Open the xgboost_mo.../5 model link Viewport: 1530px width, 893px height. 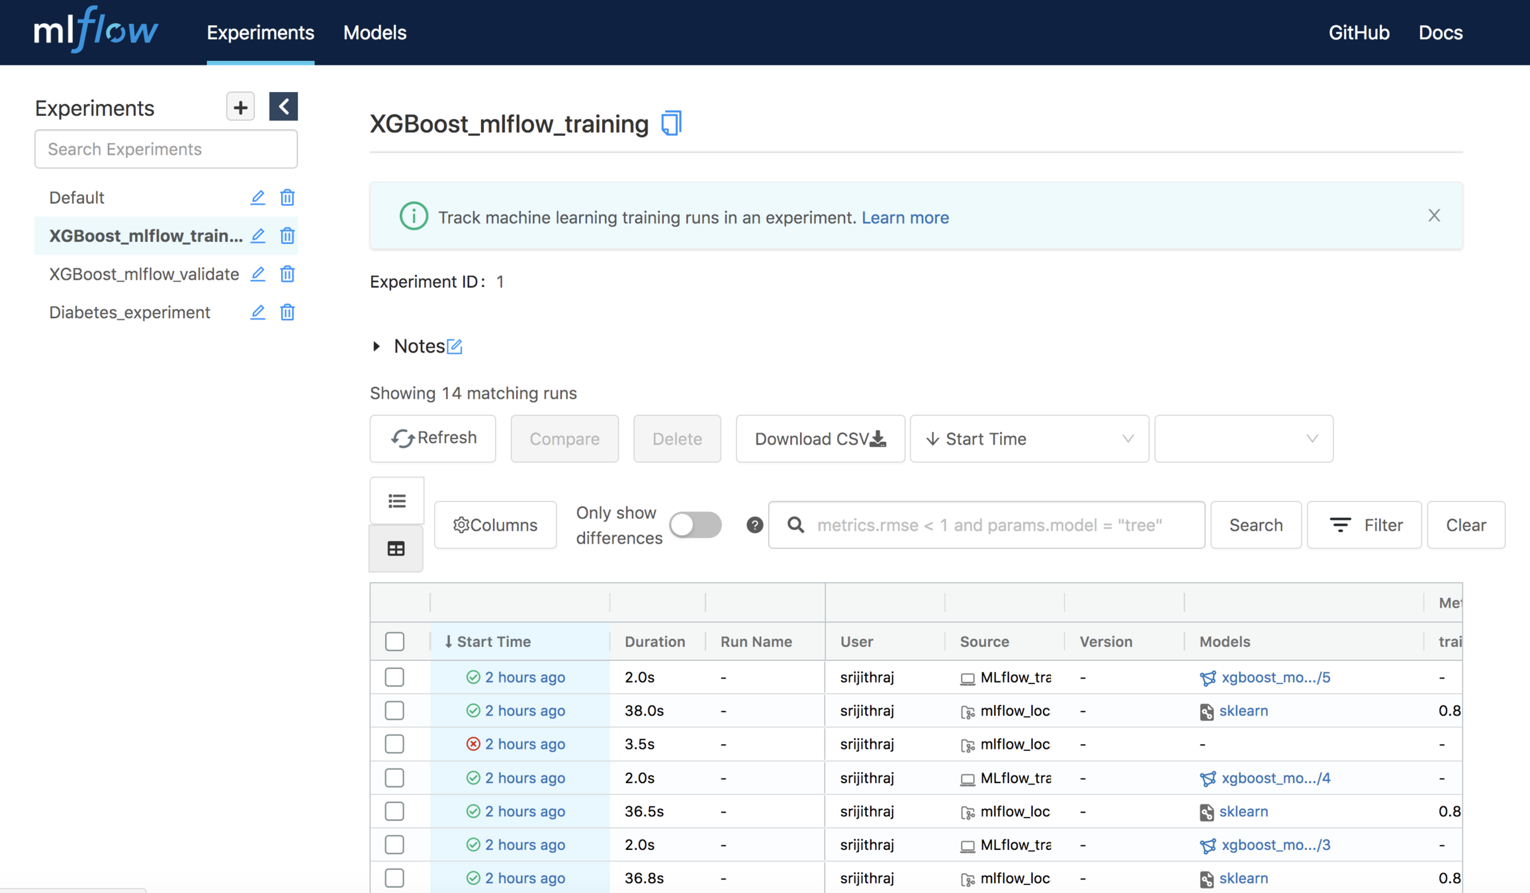(1275, 677)
